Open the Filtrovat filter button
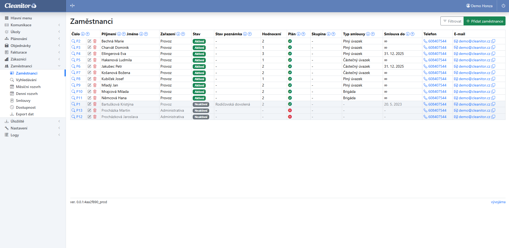 point(452,21)
